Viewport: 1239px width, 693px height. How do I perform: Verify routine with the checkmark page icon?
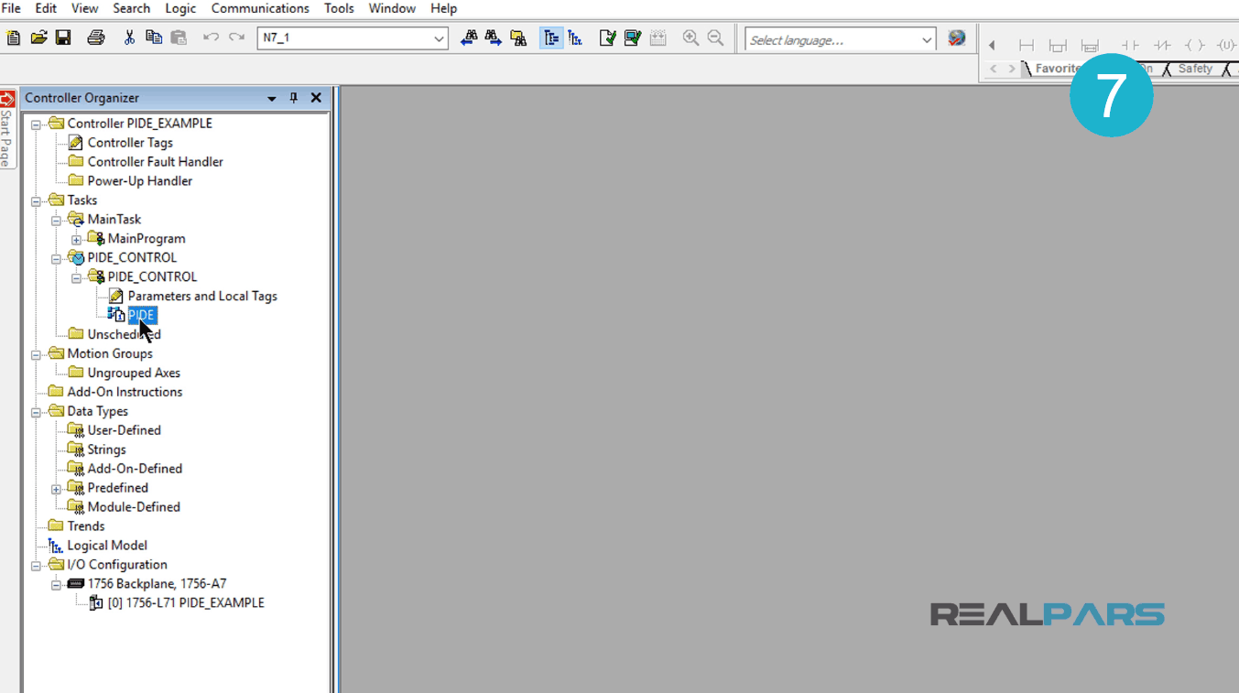(x=607, y=38)
